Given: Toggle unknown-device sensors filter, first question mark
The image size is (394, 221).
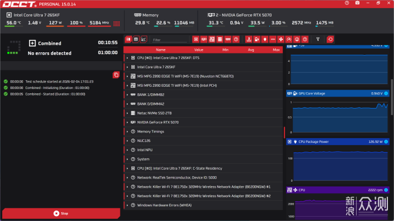Looking at the screenshot, I should (236, 39).
